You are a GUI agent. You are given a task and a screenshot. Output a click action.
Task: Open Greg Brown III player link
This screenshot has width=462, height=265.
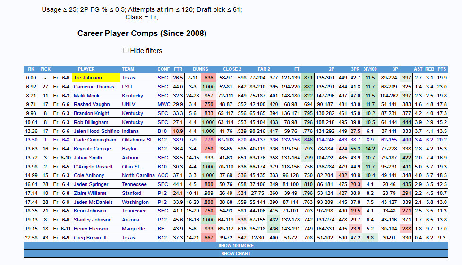click(90, 238)
